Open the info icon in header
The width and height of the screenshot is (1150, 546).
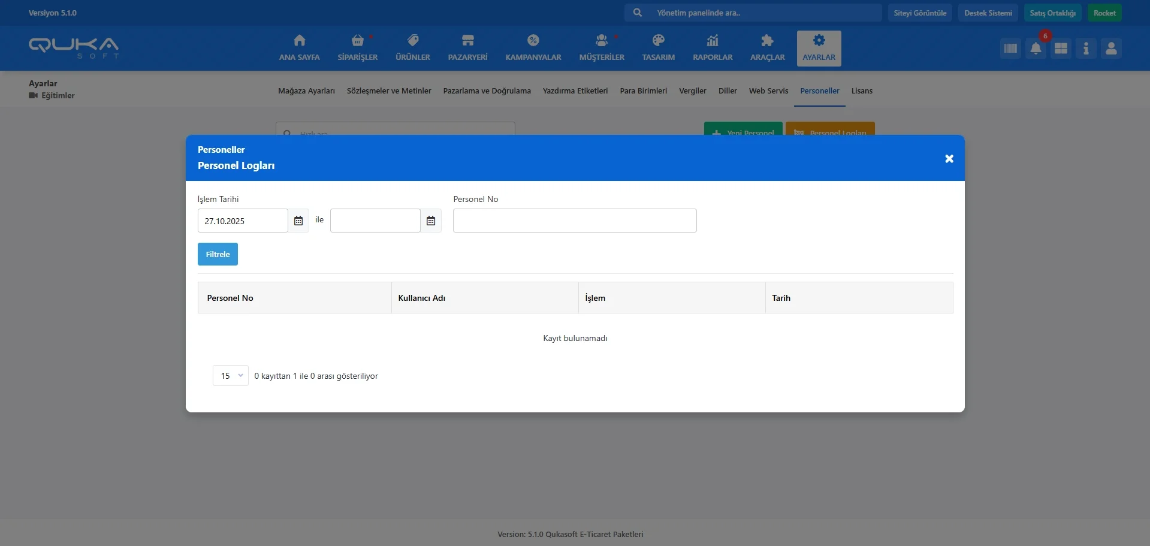pyautogui.click(x=1086, y=49)
